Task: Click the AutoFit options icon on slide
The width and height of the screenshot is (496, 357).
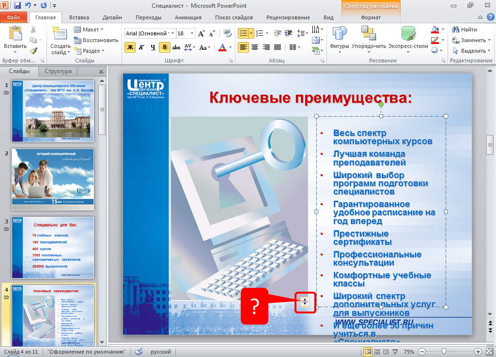Action: (x=305, y=301)
